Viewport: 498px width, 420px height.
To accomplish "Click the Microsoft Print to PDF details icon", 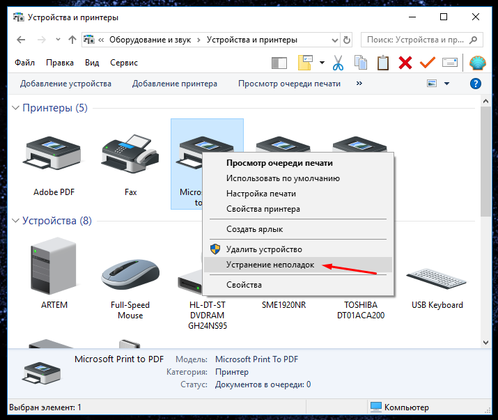I will pyautogui.click(x=41, y=373).
